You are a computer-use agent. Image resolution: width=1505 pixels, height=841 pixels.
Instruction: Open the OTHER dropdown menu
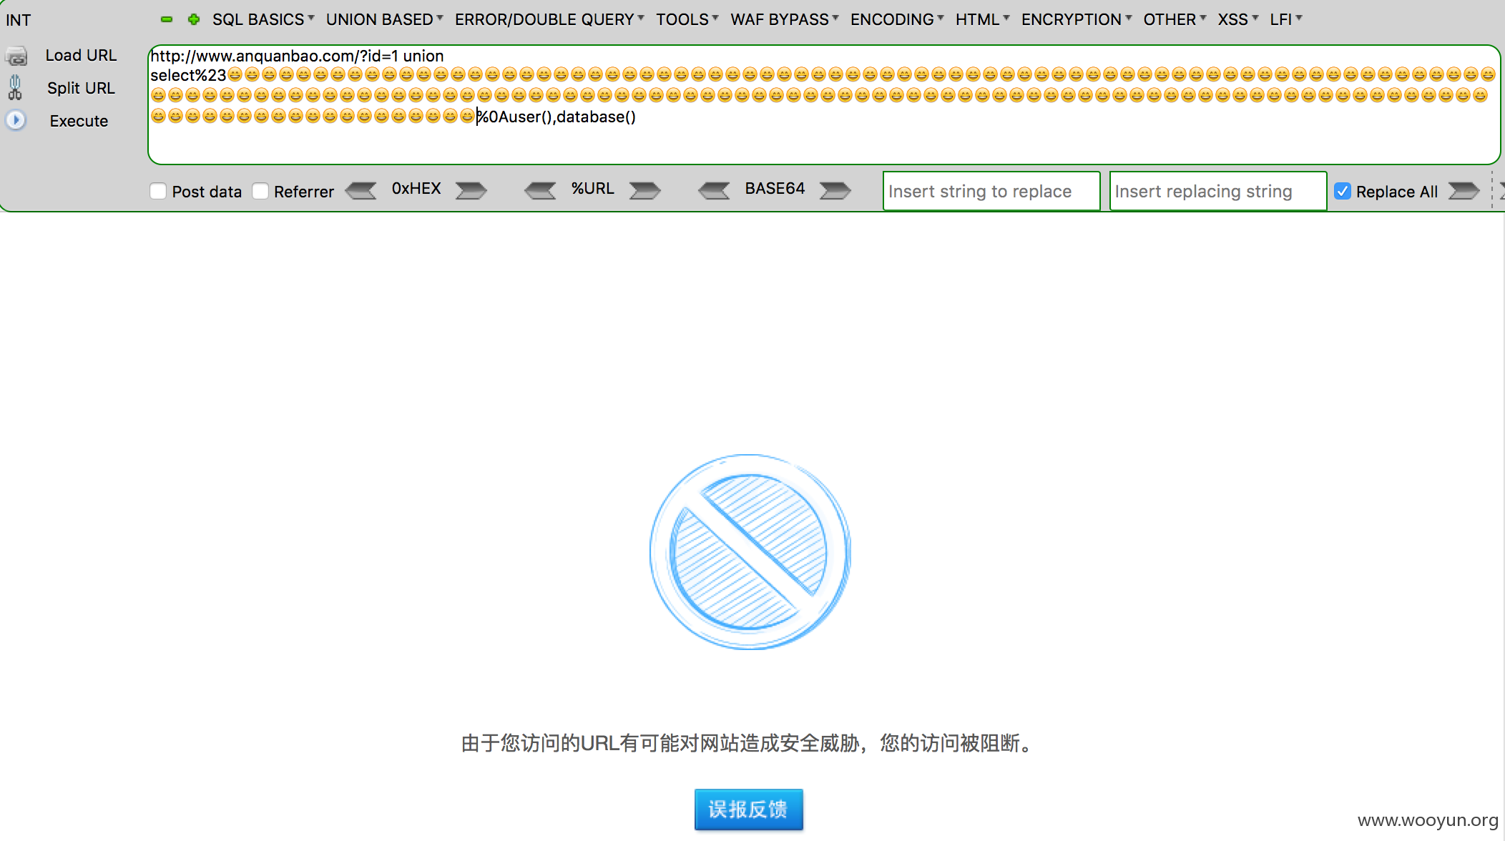tap(1175, 19)
